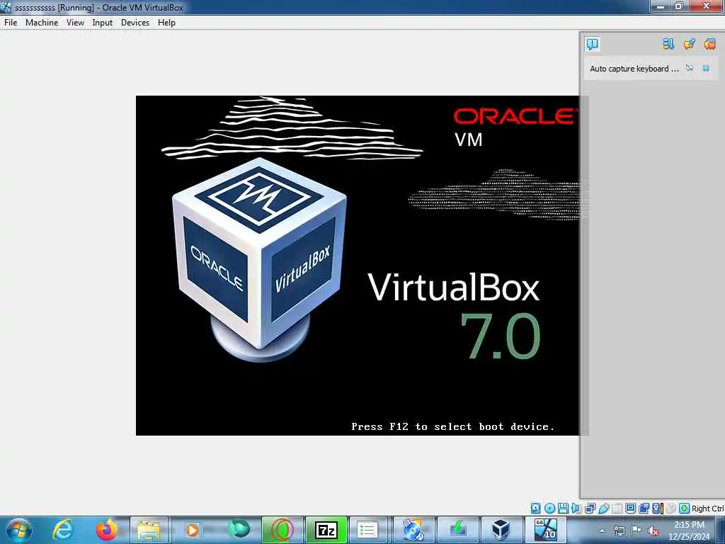Image resolution: width=725 pixels, height=544 pixels.
Task: Click the delete all notifications icon
Action: (709, 44)
